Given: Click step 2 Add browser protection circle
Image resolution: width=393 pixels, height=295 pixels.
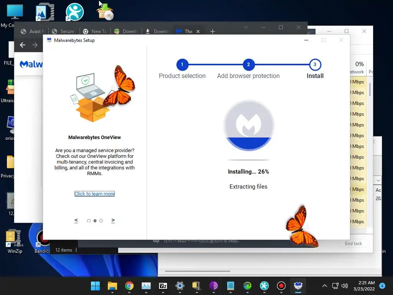Looking at the screenshot, I should [248, 65].
